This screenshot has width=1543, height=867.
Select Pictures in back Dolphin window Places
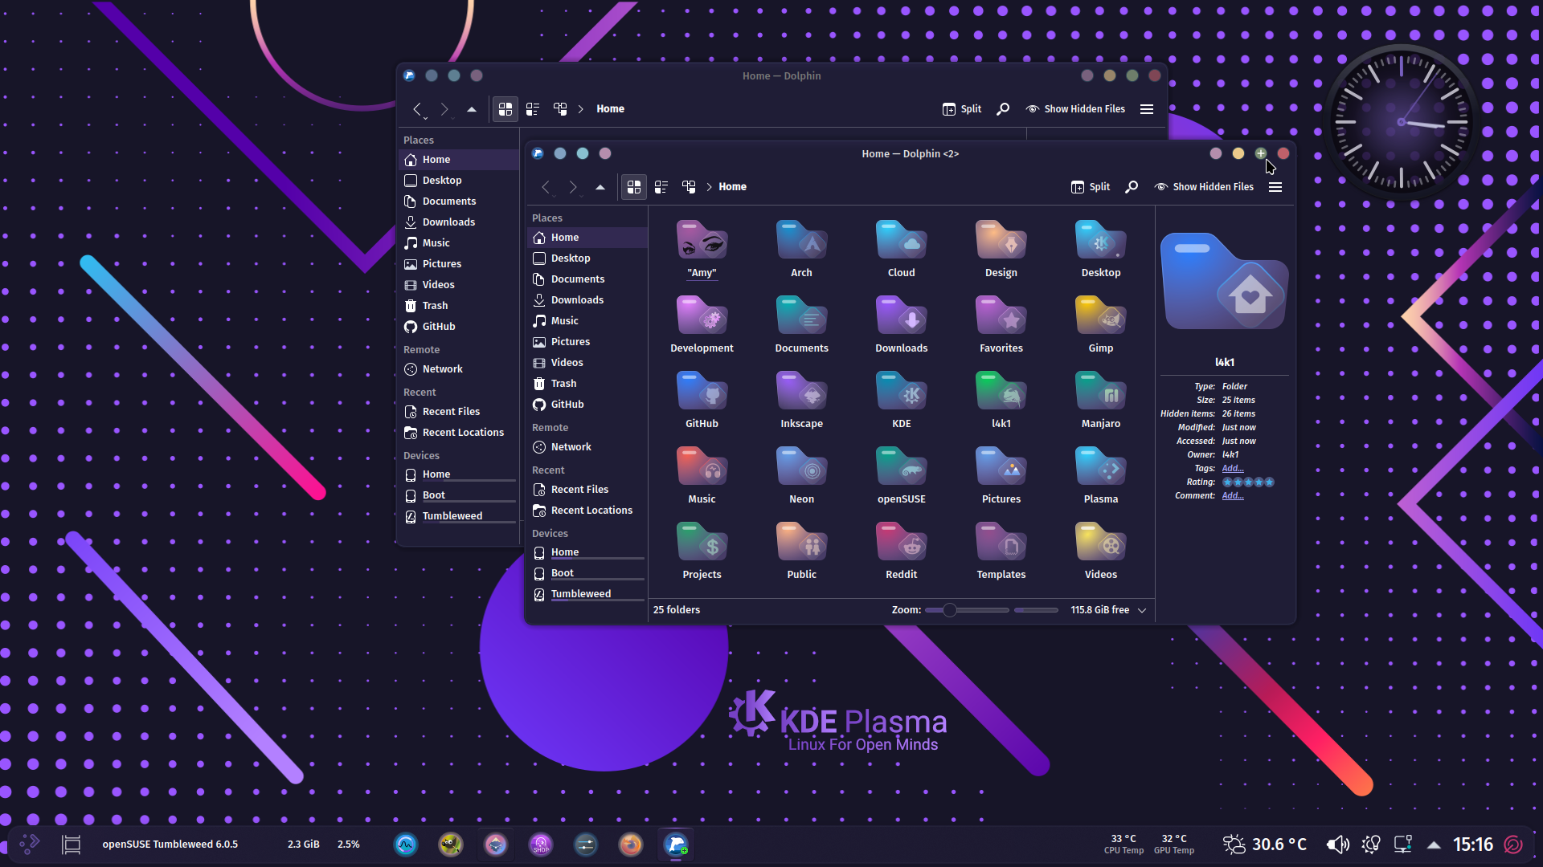pyautogui.click(x=458, y=264)
